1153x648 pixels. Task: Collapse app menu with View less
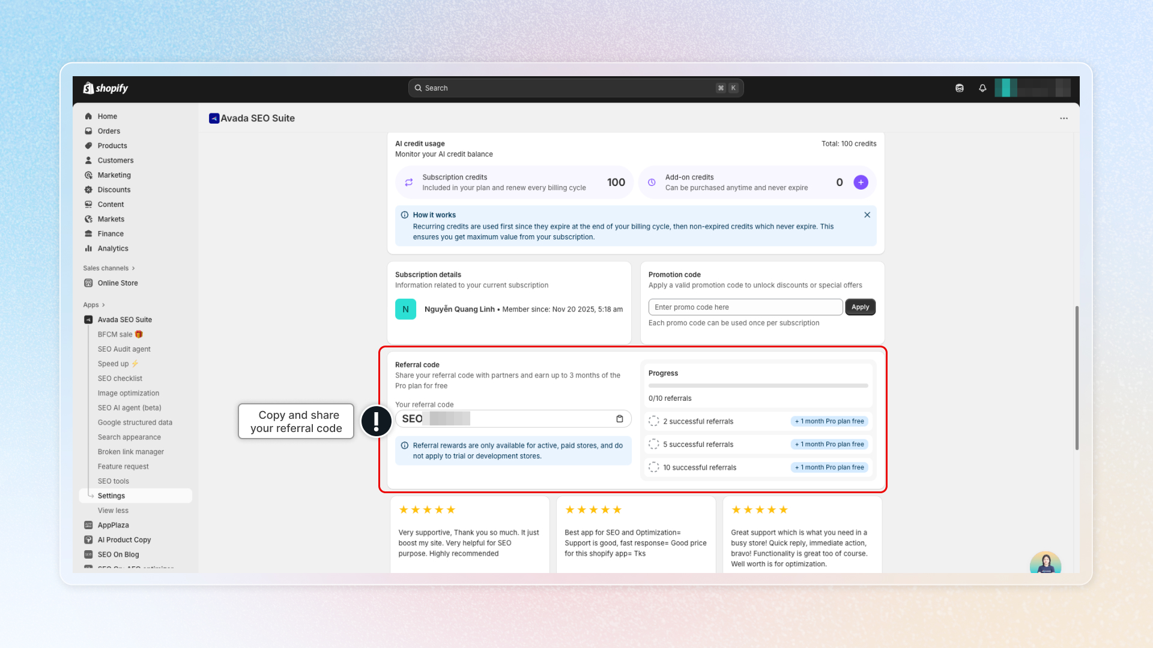tap(113, 511)
